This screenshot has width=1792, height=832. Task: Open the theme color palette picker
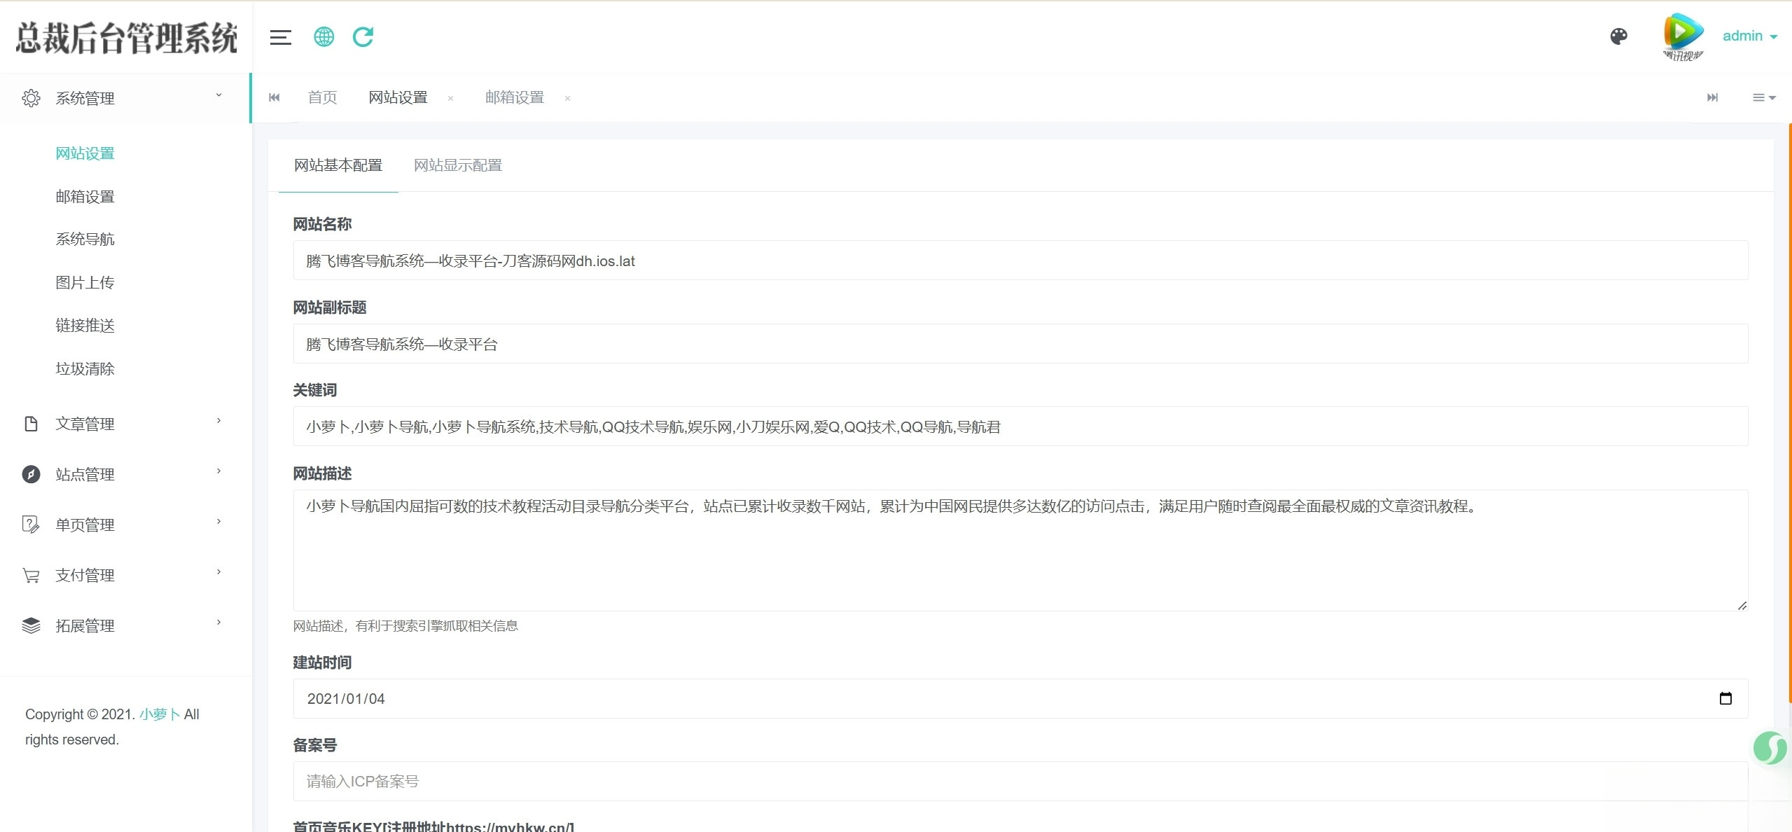click(x=1618, y=36)
